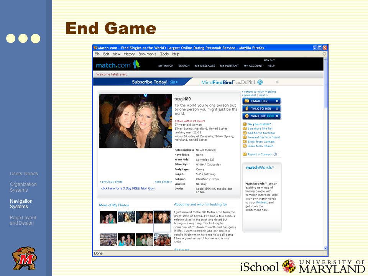Open the Tools menu
This screenshot has height=276, width=368.
[x=164, y=54]
